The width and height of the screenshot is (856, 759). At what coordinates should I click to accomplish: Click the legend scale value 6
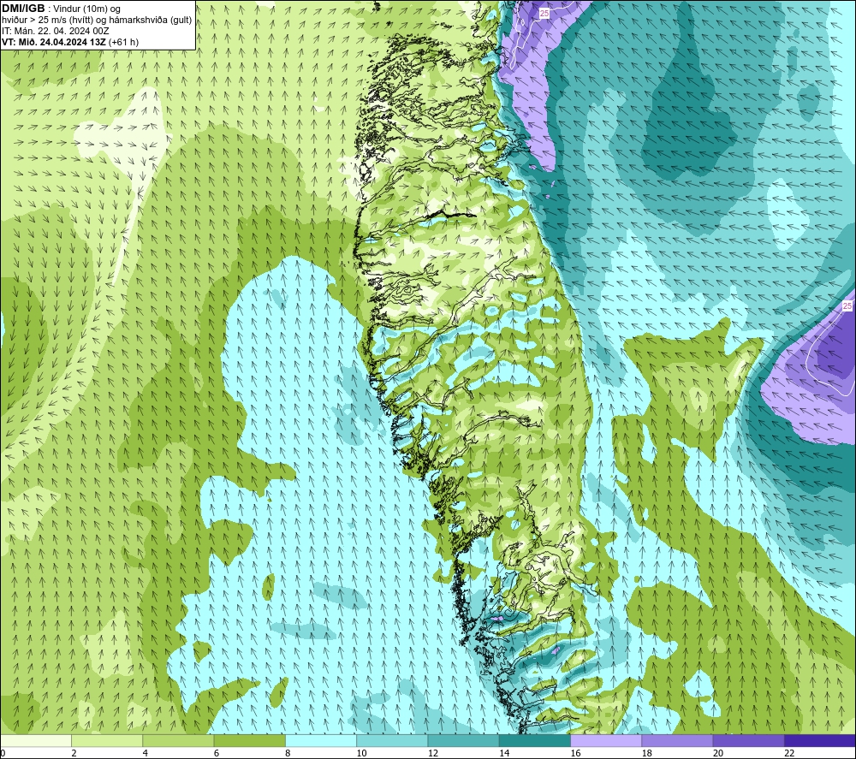coord(217,753)
